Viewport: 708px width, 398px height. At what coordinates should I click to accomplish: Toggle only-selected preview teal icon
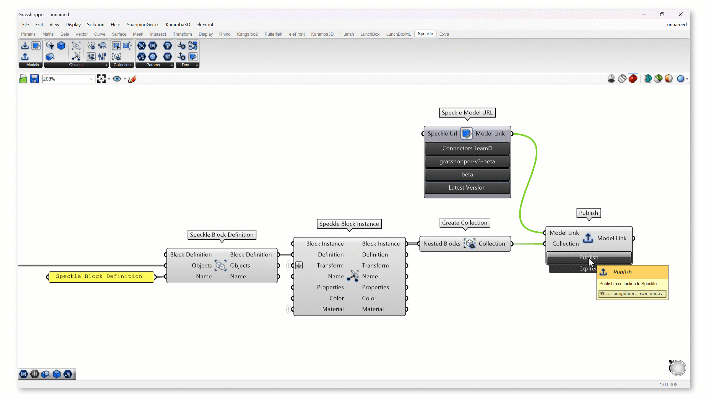[648, 79]
